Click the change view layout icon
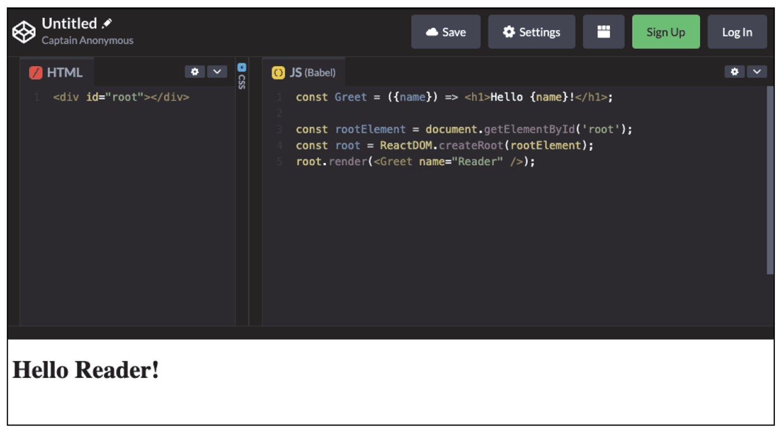This screenshot has width=781, height=434. tap(604, 31)
